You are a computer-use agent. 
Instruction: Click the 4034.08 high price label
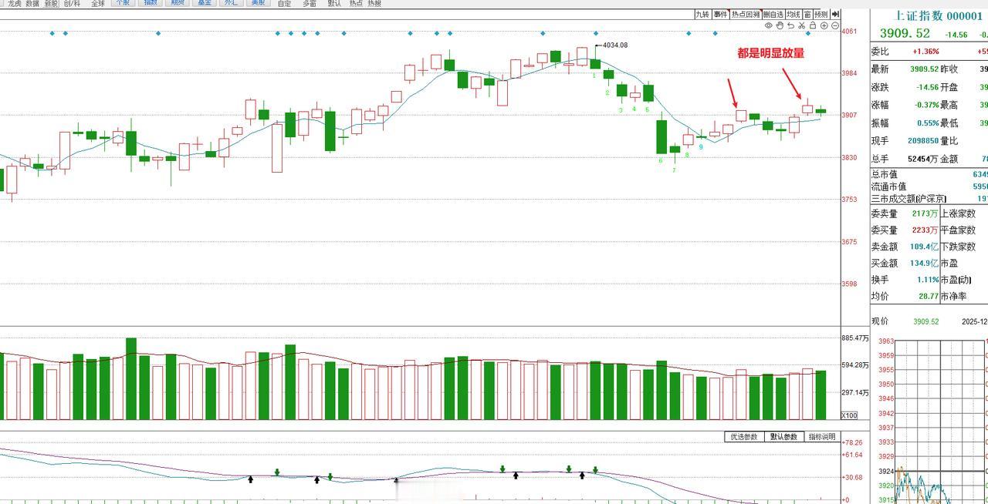(614, 45)
